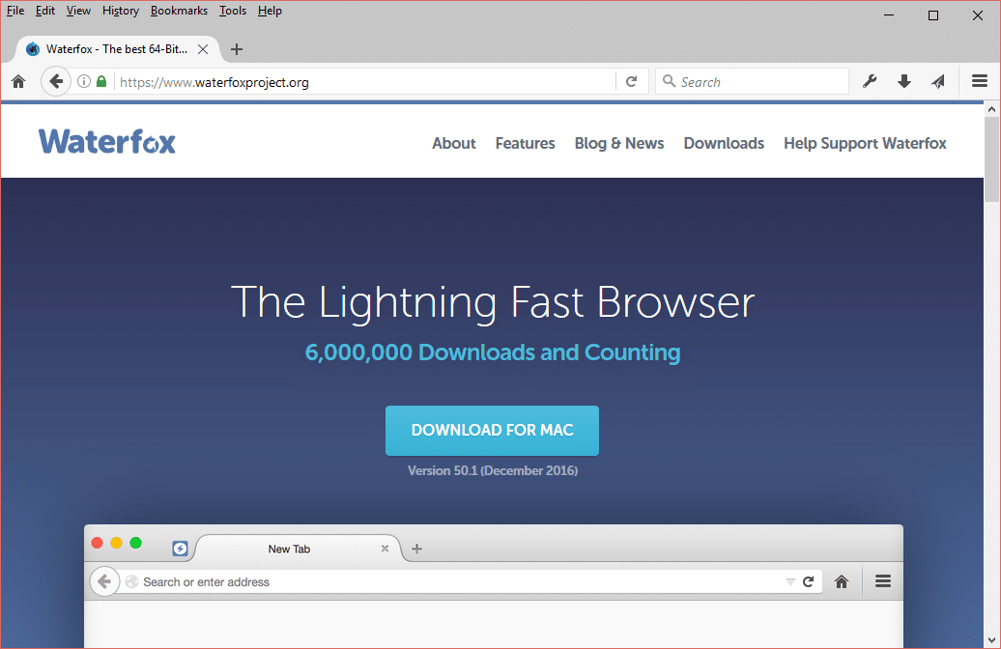
Task: Open the Tools menu
Action: 232,11
